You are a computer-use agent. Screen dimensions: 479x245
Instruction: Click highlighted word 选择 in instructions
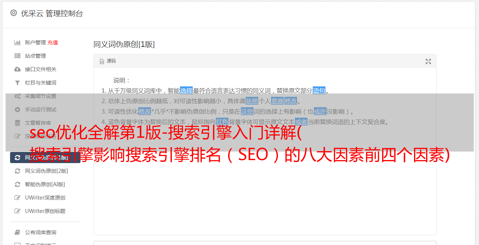pyautogui.click(x=186, y=90)
